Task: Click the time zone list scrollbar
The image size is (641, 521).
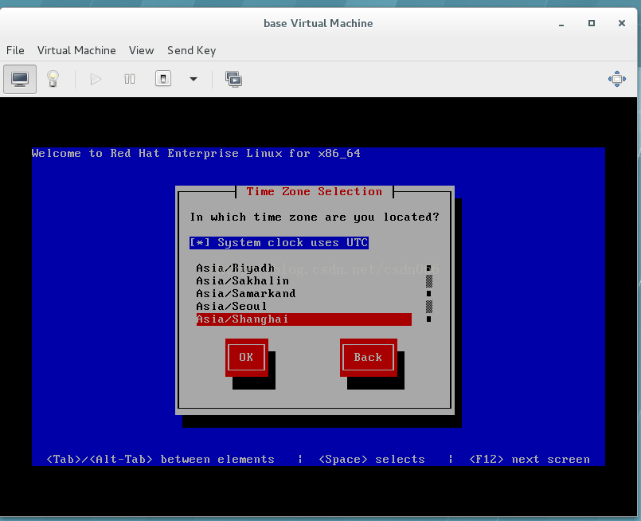Action: pyautogui.click(x=429, y=294)
